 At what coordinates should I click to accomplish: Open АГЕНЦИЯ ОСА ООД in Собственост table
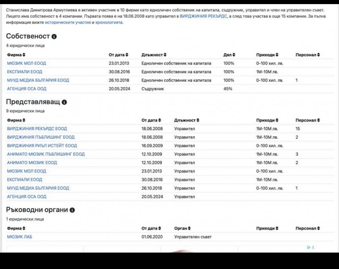click(26, 88)
